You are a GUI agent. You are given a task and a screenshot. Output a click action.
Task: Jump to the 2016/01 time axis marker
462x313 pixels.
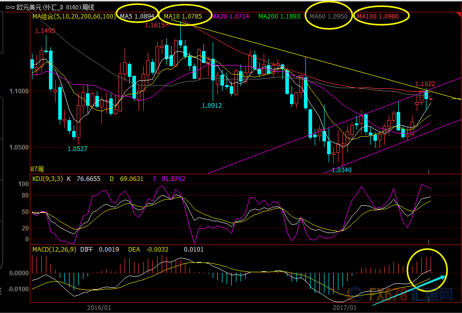pos(98,308)
